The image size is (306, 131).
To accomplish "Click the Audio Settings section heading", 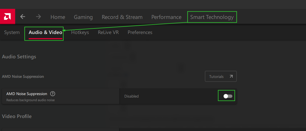I will (19, 57).
